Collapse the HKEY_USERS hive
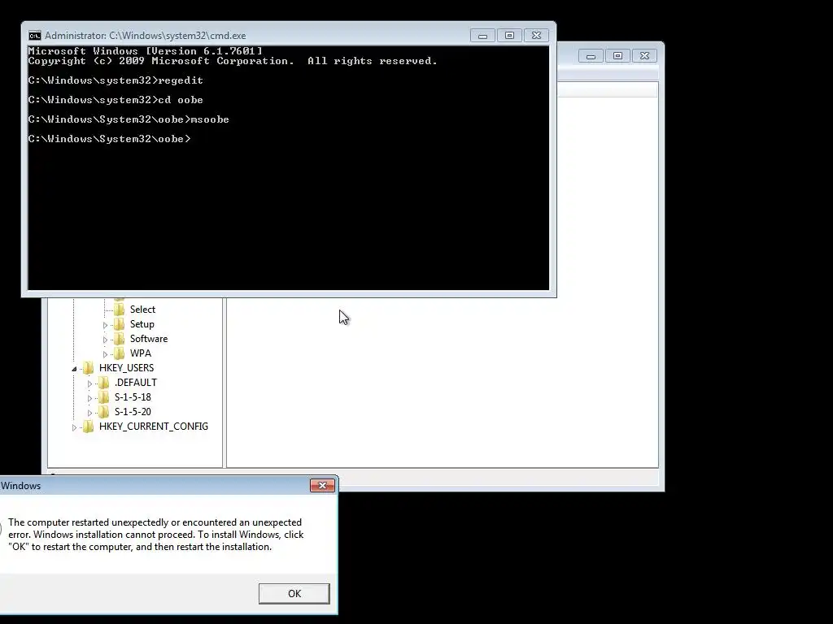The height and width of the screenshot is (624, 833). 74,369
